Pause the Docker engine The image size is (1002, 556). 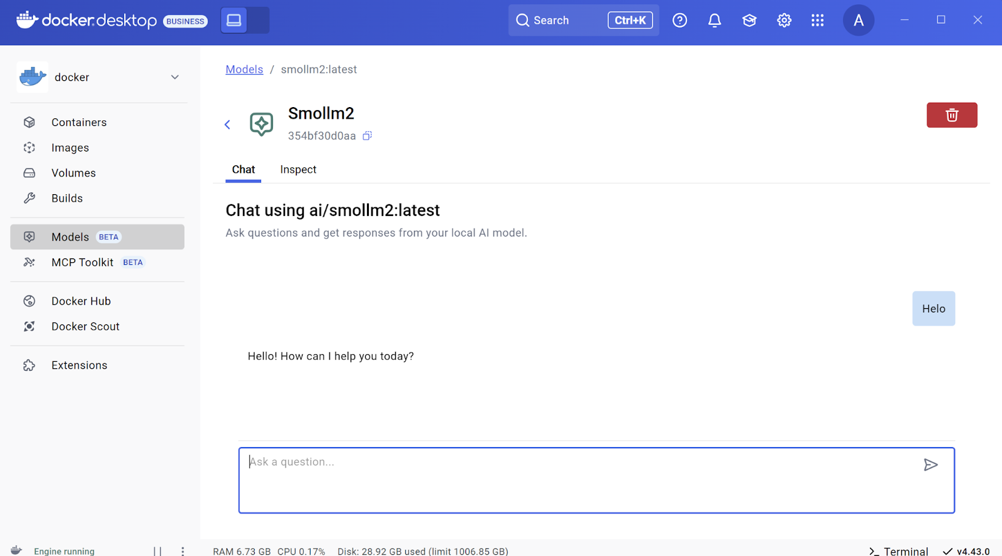click(158, 551)
